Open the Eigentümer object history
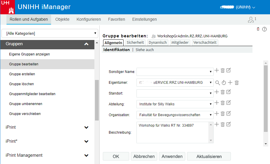Screen dimensions: 270x164 coord(224,83)
